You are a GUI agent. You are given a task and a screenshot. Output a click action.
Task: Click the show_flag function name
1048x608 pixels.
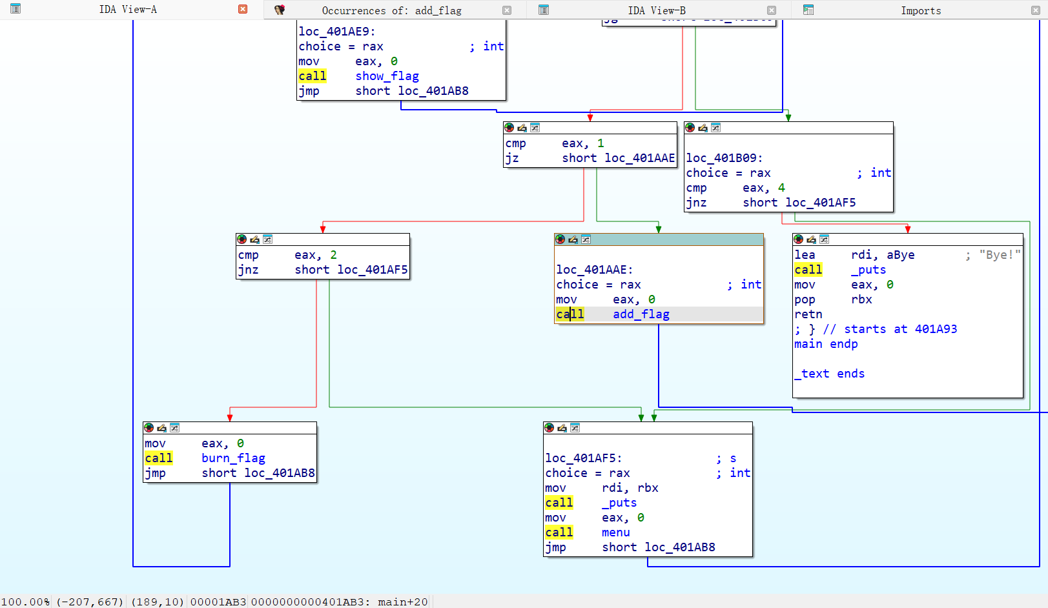point(387,76)
